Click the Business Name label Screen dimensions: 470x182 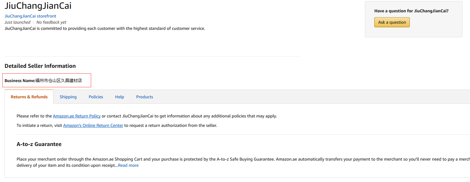tap(20, 80)
